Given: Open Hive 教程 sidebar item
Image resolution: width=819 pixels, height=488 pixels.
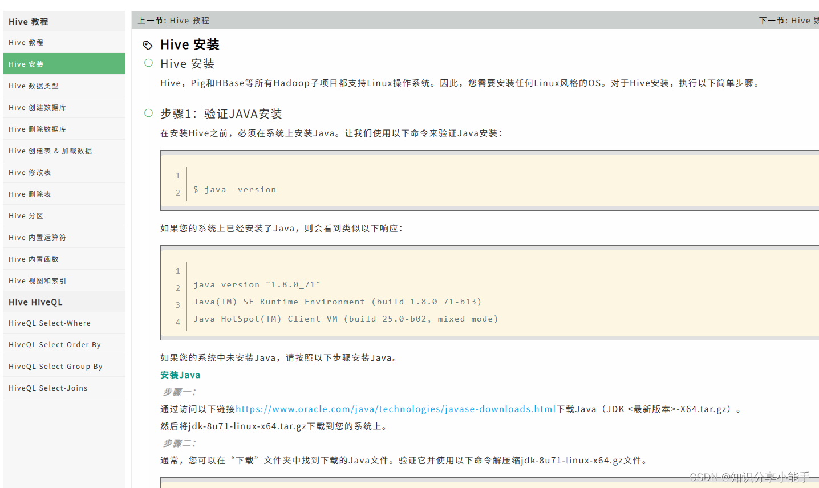Looking at the screenshot, I should pyautogui.click(x=64, y=43).
